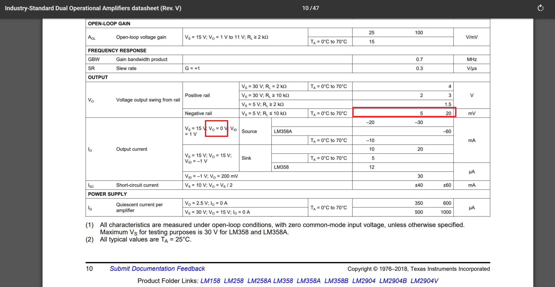The width and height of the screenshot is (555, 287).
Task: Click the rotate page icon
Action: click(540, 8)
